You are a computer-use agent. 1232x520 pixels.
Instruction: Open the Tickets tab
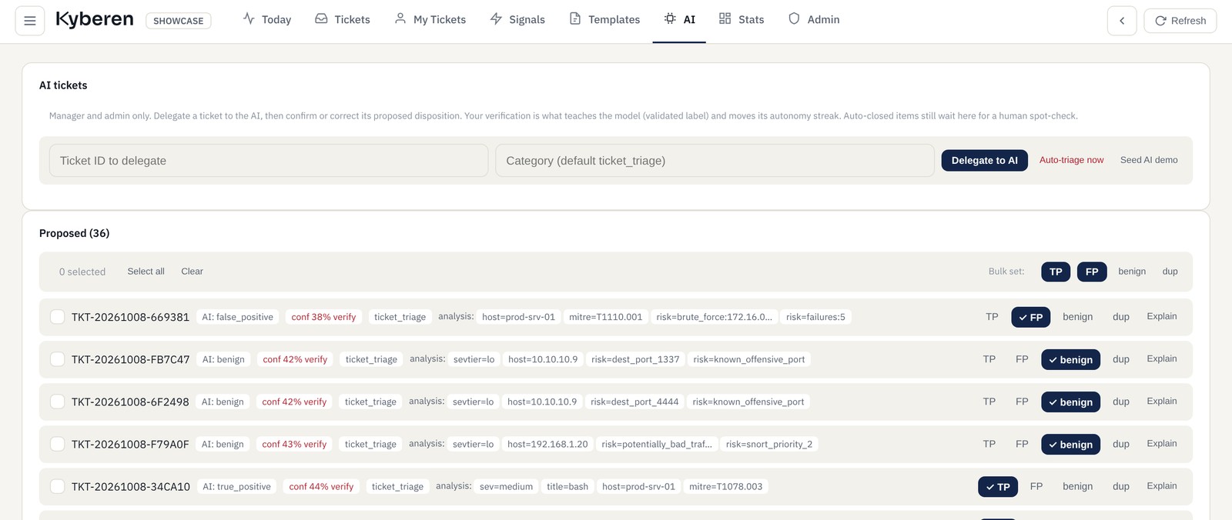(x=343, y=19)
